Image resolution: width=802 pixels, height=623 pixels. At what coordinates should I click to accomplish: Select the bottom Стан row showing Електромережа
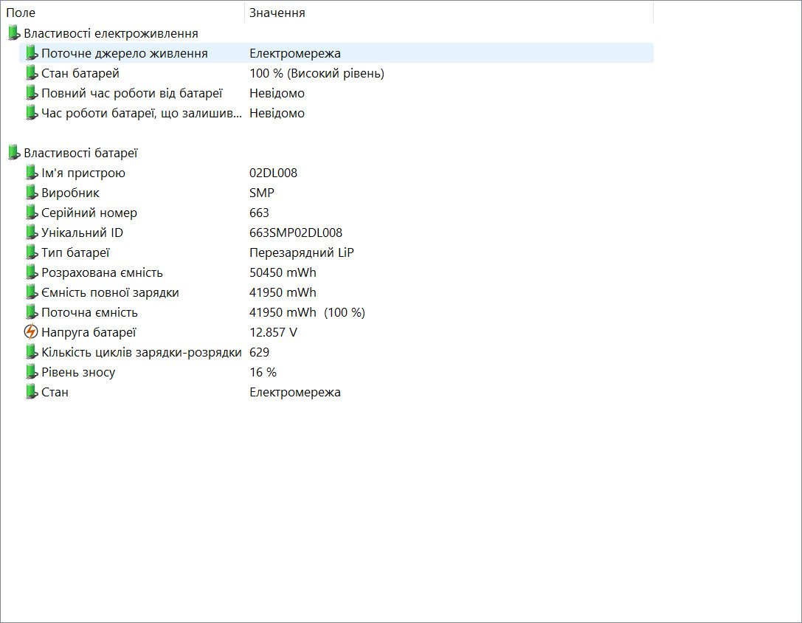(336, 393)
